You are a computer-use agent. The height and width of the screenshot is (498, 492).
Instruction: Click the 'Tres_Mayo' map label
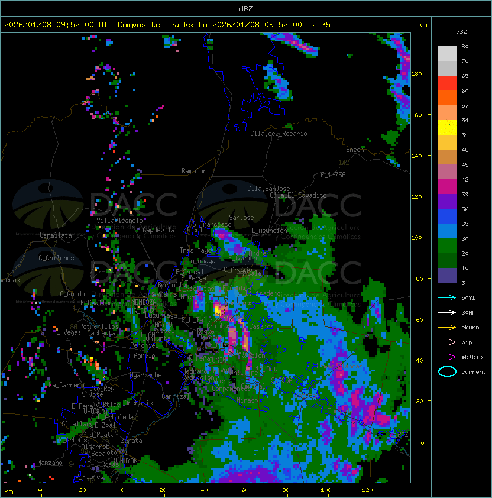pyautogui.click(x=195, y=250)
